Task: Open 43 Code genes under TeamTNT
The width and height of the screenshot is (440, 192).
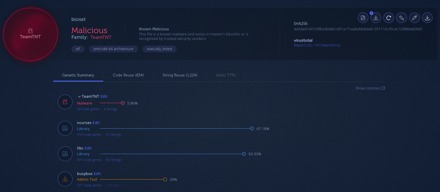Action: 88,109
